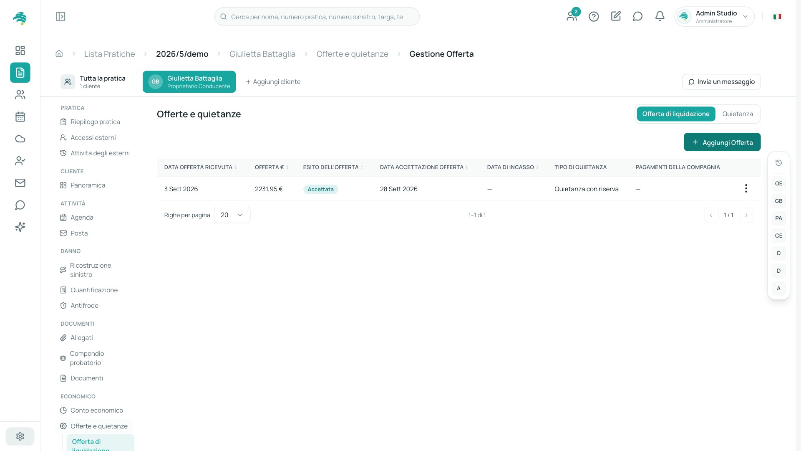Select Giulietta Battaglia client tab
The height and width of the screenshot is (451, 801).
[189, 82]
